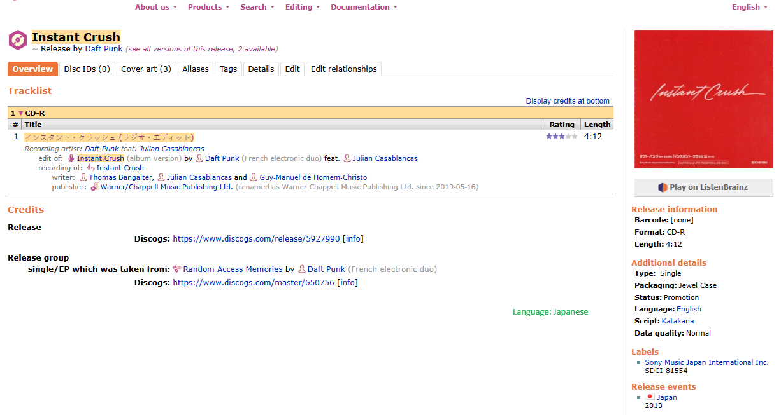
Task: Open Daft Punk artist link in release header
Action: [x=104, y=49]
